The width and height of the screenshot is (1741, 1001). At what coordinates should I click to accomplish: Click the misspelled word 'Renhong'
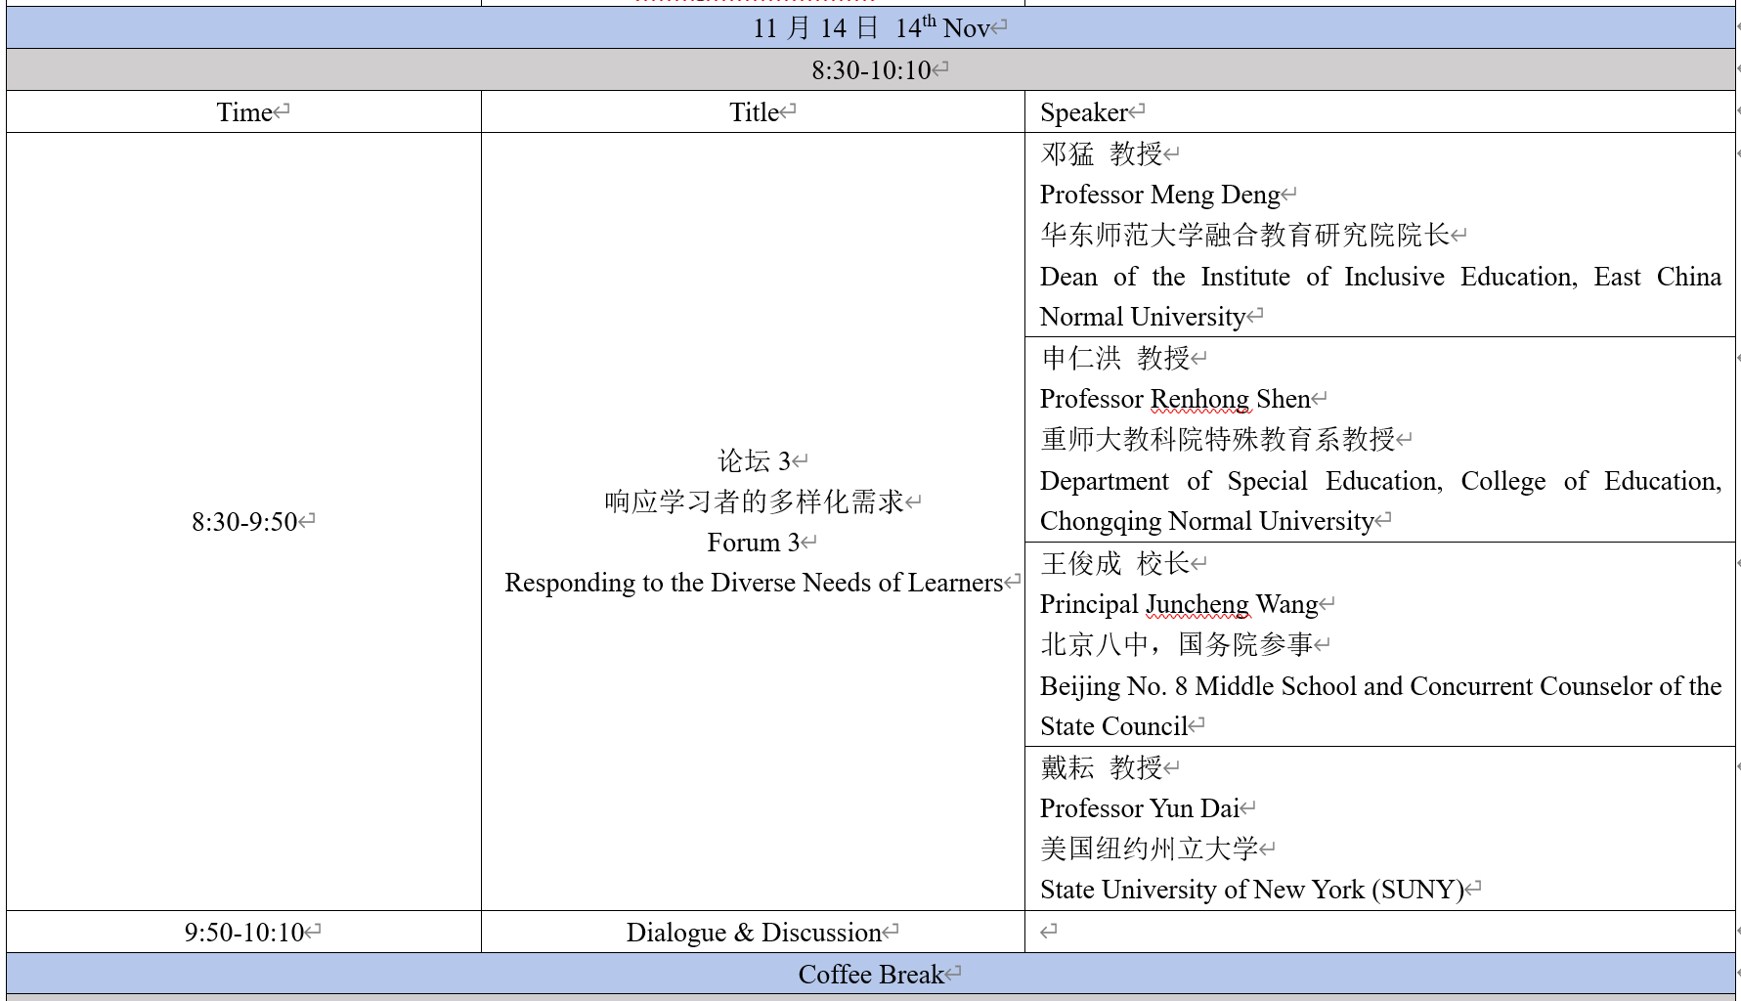click(1199, 400)
